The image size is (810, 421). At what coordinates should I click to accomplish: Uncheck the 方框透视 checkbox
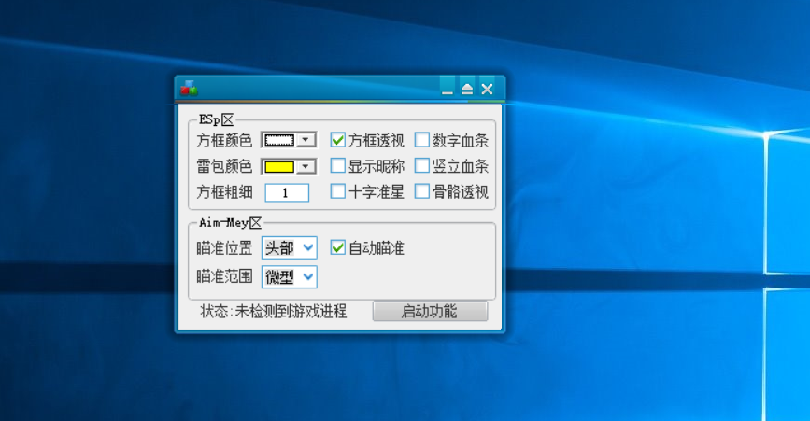click(x=338, y=140)
